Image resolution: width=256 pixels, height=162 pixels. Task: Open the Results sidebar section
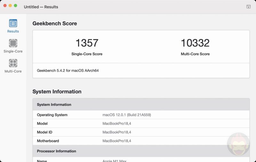pos(13,26)
